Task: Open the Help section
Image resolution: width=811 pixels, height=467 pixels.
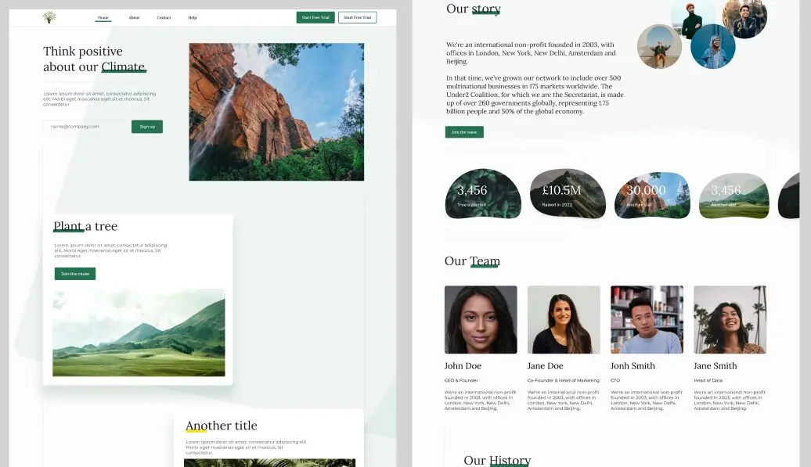Action: pyautogui.click(x=192, y=16)
